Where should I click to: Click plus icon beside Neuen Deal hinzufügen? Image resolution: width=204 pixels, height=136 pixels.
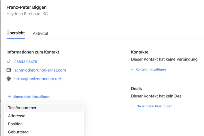coord(133,106)
